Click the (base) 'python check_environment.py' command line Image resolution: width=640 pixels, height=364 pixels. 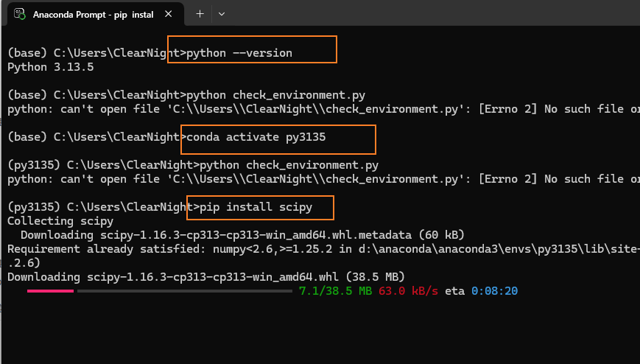[186, 95]
